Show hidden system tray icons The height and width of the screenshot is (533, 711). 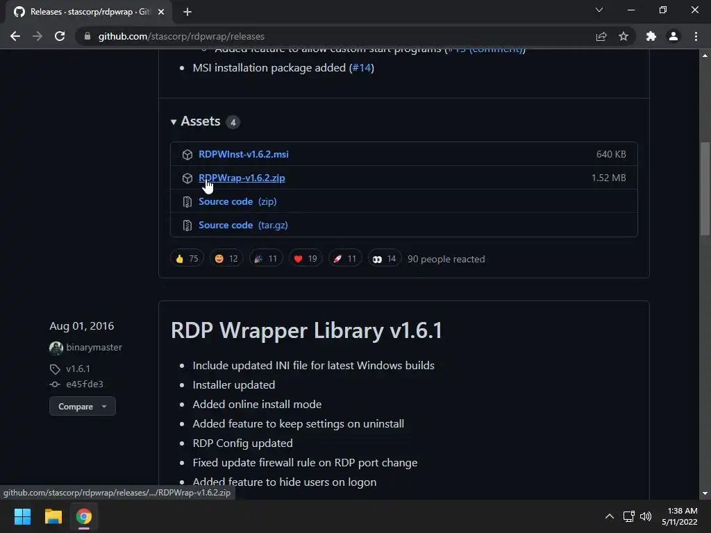[610, 516]
